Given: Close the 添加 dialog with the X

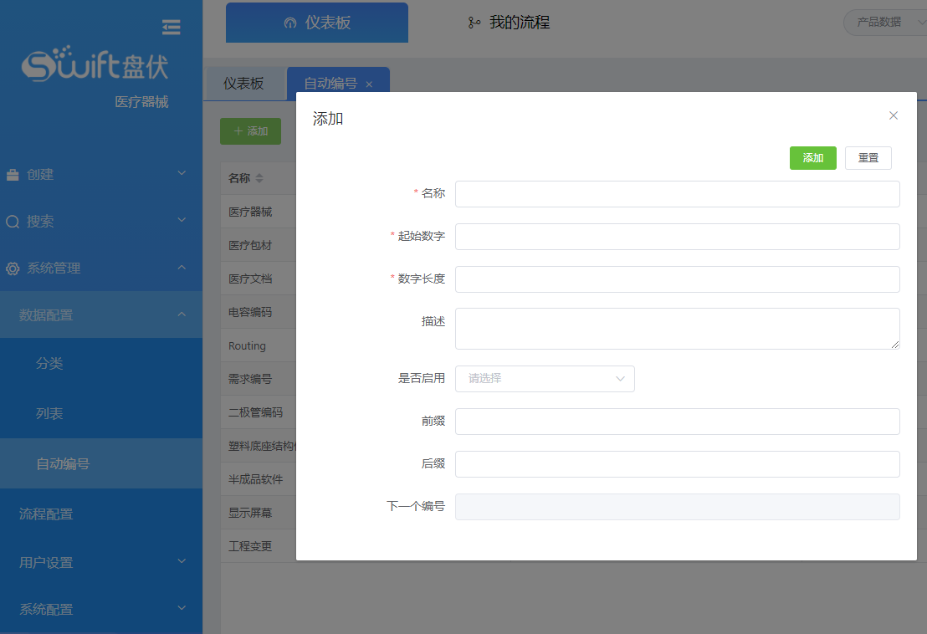Looking at the screenshot, I should tap(894, 115).
